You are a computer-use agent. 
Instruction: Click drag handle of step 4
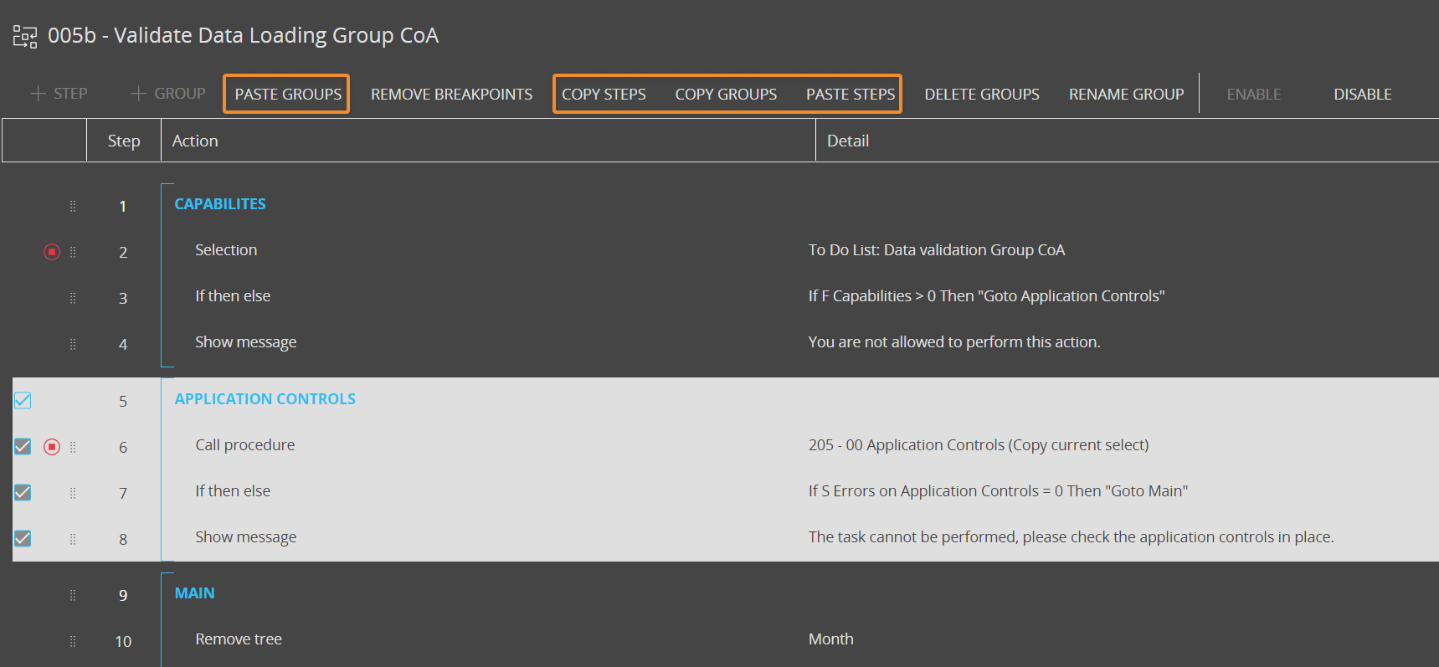pos(73,344)
